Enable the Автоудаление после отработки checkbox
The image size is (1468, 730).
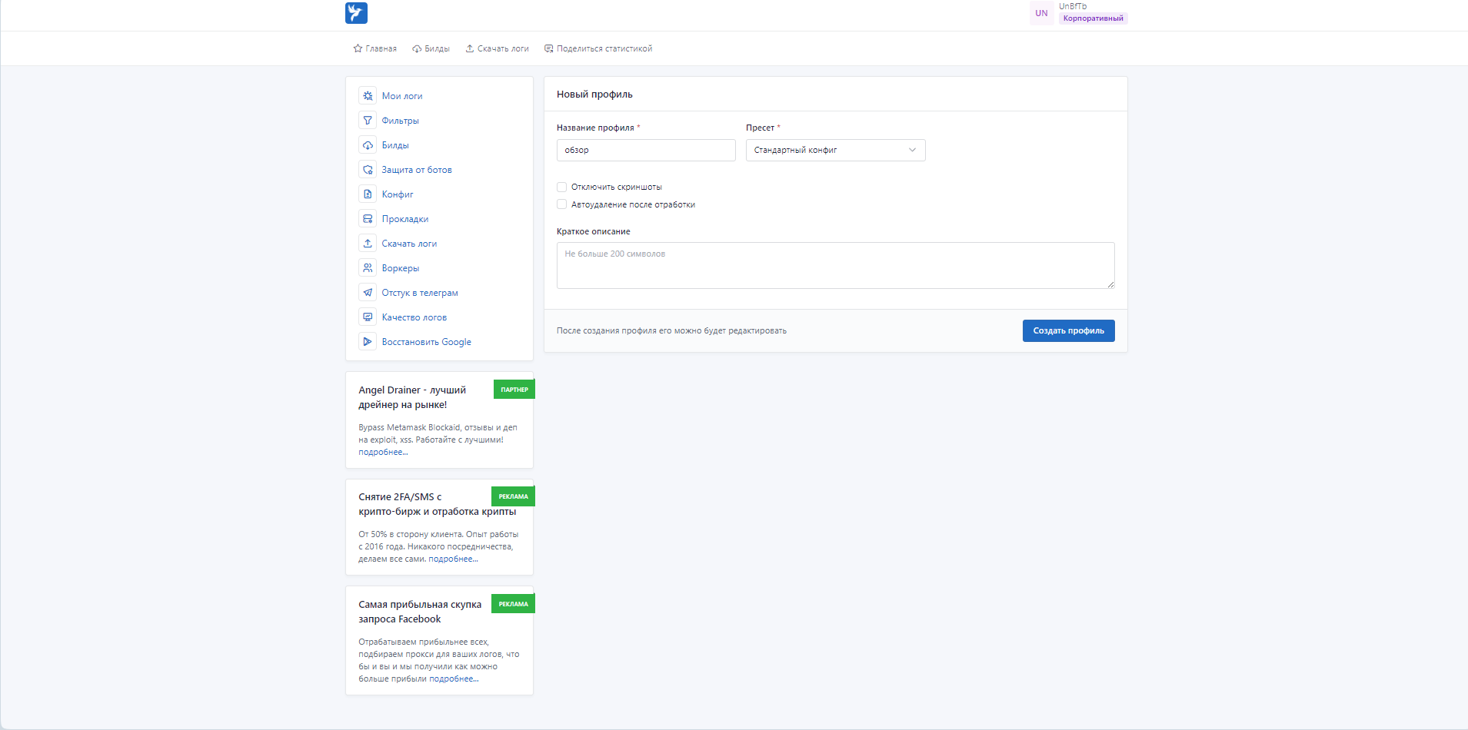pyautogui.click(x=562, y=204)
